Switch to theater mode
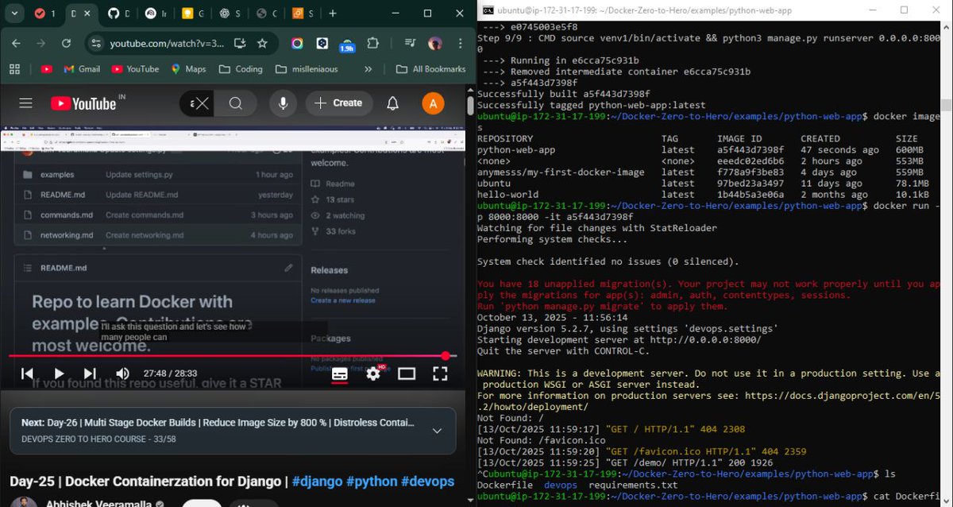Screen dimensions: 953x507 pyautogui.click(x=407, y=373)
